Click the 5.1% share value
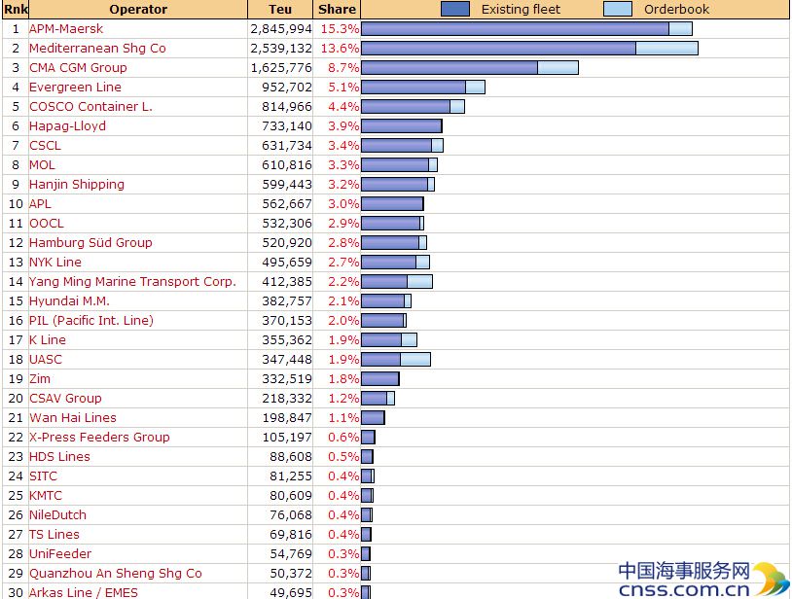Screen dimensions: 792x599 pos(343,88)
